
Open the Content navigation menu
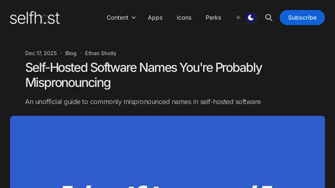[121, 18]
